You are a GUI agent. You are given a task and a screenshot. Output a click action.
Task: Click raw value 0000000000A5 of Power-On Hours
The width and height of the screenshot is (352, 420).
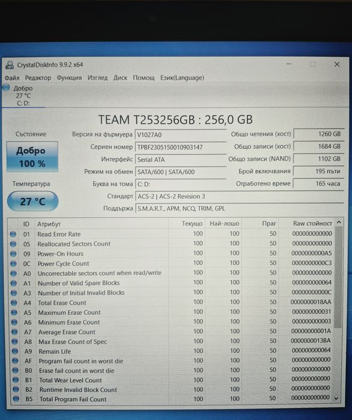[x=312, y=253]
